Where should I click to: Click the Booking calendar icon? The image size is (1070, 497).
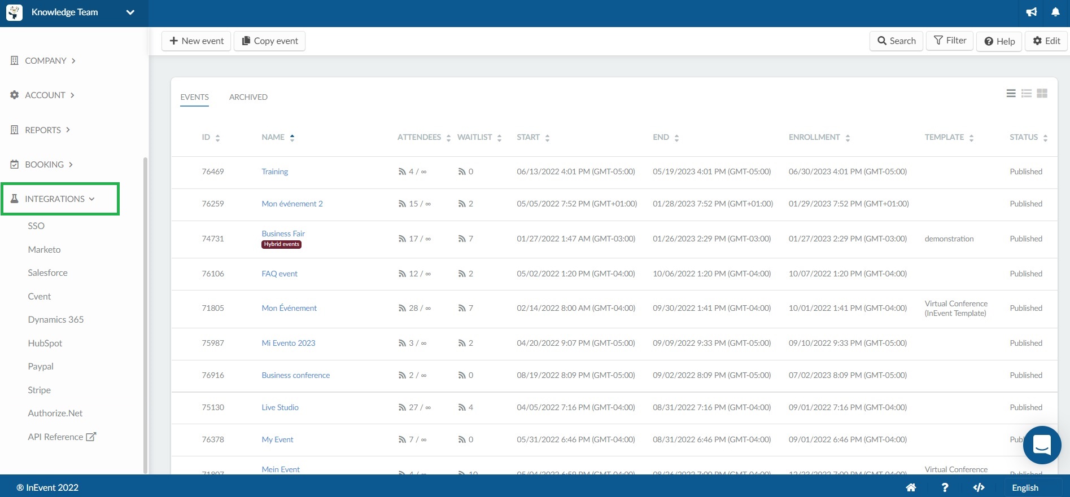[15, 164]
